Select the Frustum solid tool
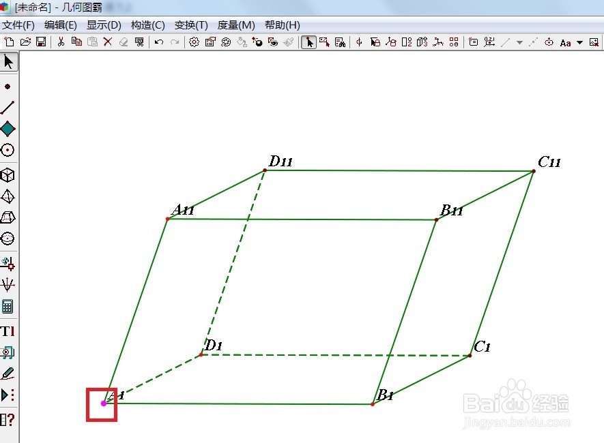The height and width of the screenshot is (443, 604). pyautogui.click(x=8, y=217)
